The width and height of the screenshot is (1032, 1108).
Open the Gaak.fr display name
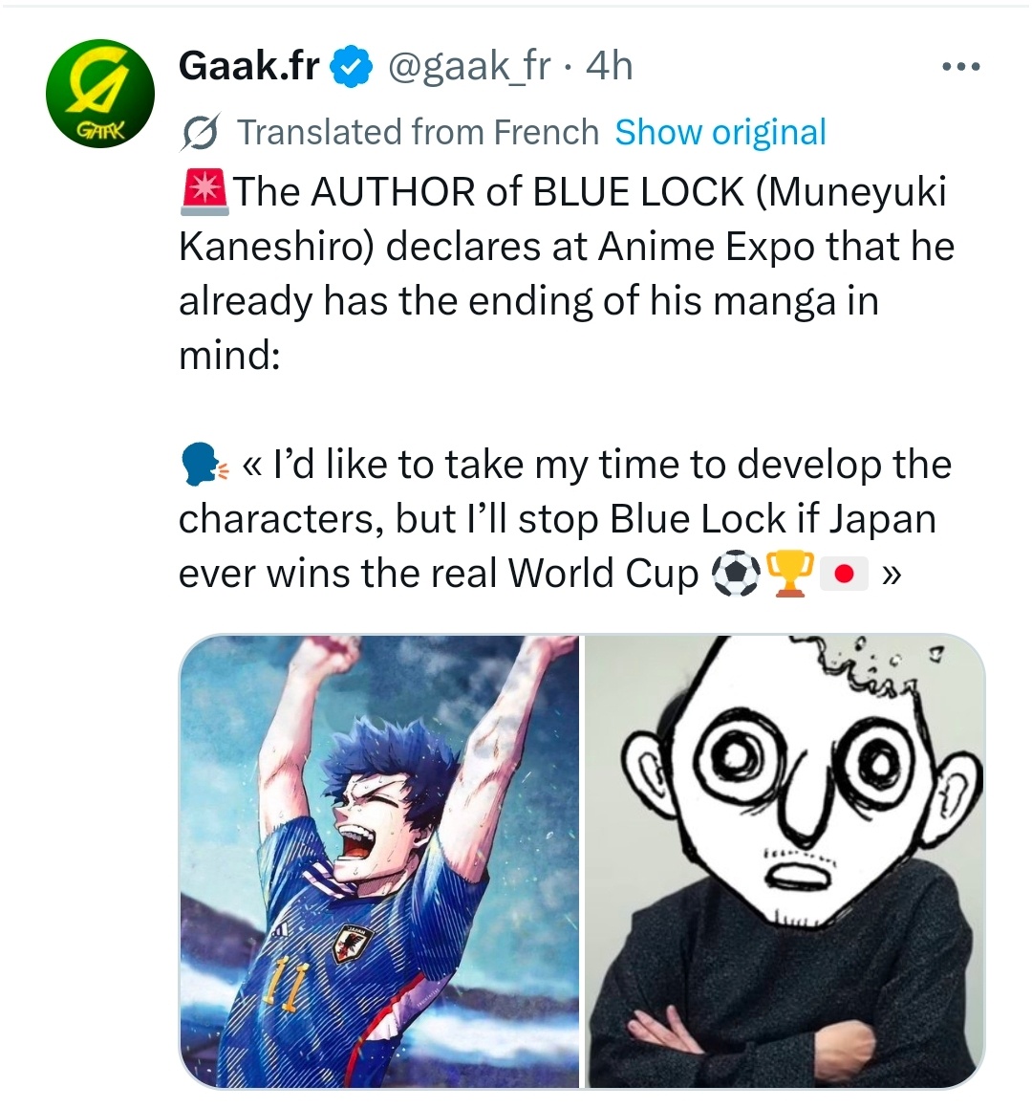point(249,66)
